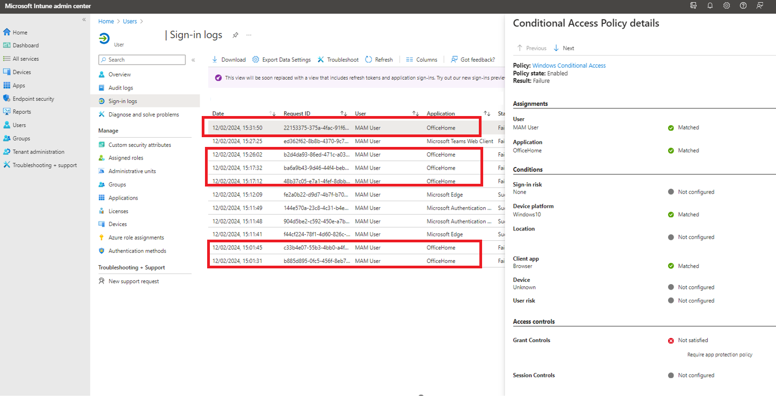The width and height of the screenshot is (776, 405).
Task: Collapse the user search panel
Action: coord(193,60)
